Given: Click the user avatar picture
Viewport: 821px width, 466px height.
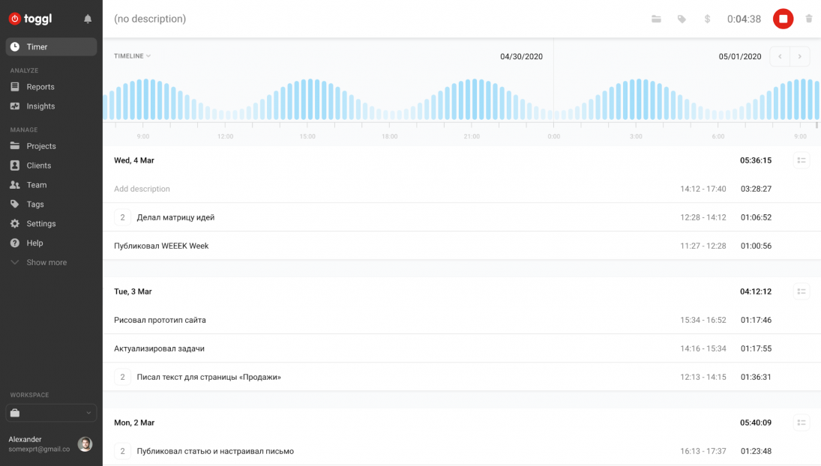Looking at the screenshot, I should tap(85, 444).
